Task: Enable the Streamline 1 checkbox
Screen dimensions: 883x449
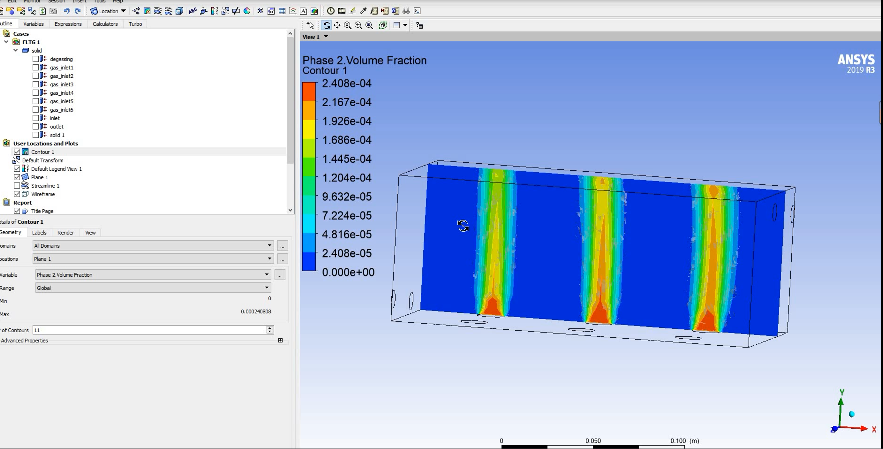Action: point(17,186)
